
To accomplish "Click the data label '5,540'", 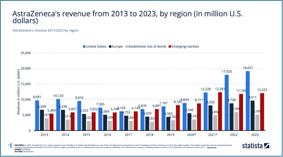I will (189, 110).
